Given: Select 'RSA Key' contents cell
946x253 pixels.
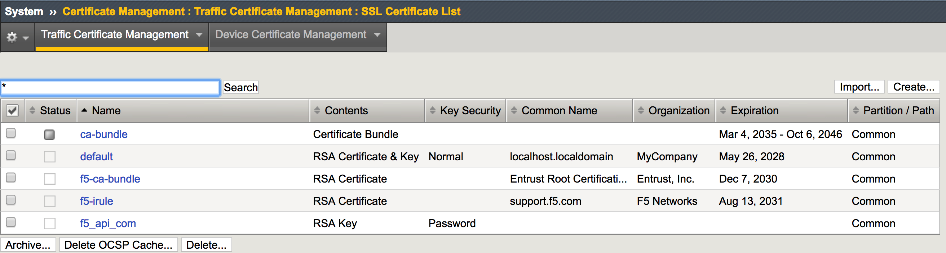Looking at the screenshot, I should click(x=335, y=224).
